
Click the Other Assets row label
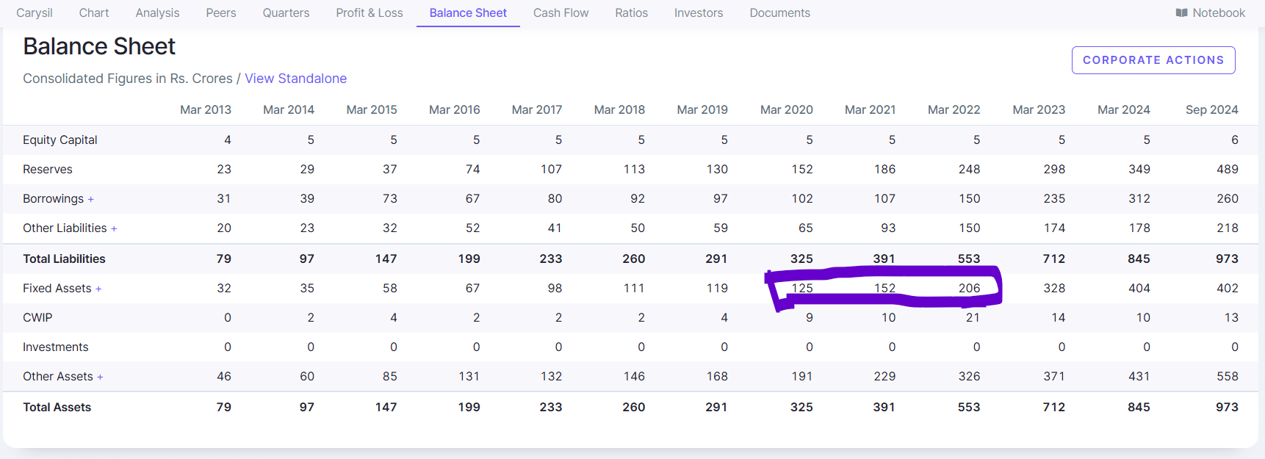pyautogui.click(x=58, y=377)
